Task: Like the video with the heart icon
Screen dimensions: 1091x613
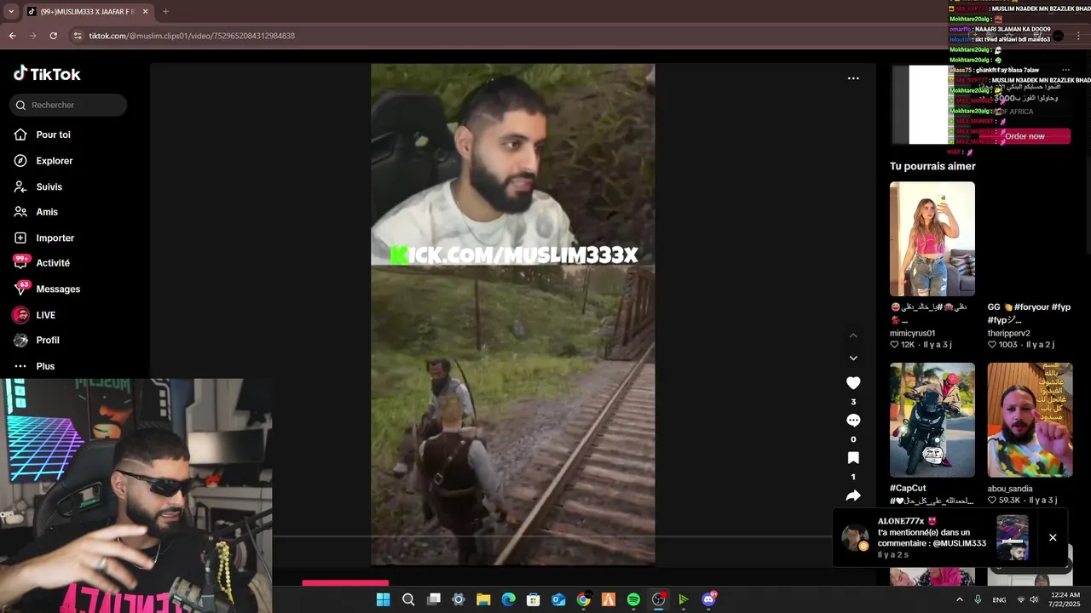Action: click(x=853, y=383)
